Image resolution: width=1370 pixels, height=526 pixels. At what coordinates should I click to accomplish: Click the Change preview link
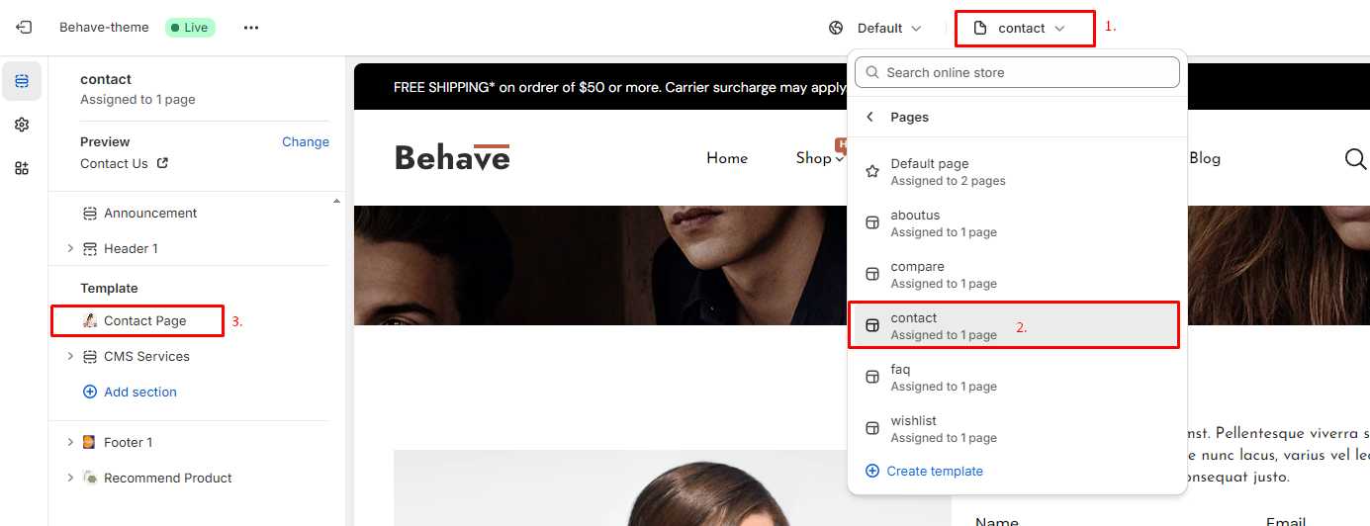pos(306,142)
